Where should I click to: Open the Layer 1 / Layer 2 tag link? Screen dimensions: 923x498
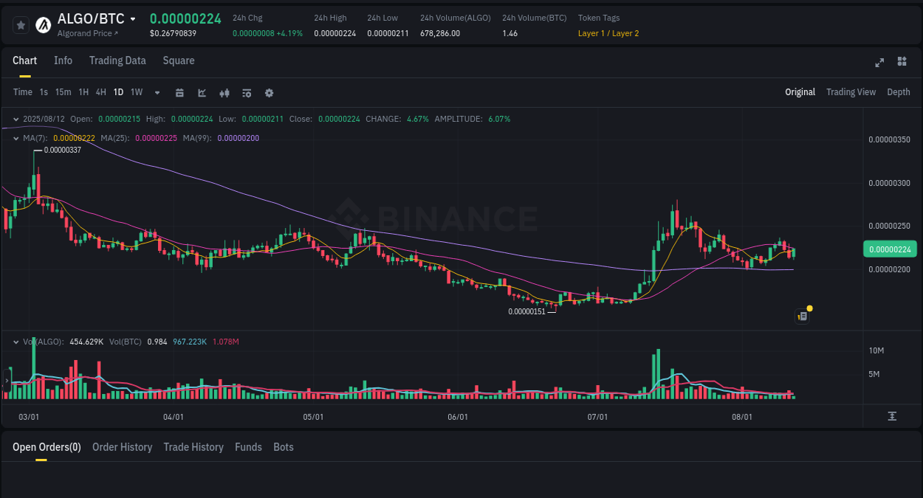608,33
